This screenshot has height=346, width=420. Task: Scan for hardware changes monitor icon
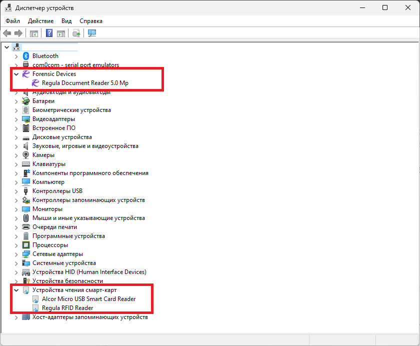point(92,33)
